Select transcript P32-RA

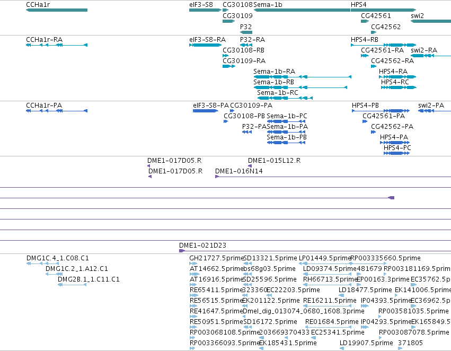pyautogui.click(x=246, y=45)
